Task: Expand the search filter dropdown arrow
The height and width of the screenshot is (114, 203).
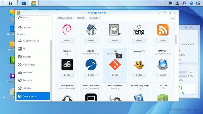Action: click(22, 18)
